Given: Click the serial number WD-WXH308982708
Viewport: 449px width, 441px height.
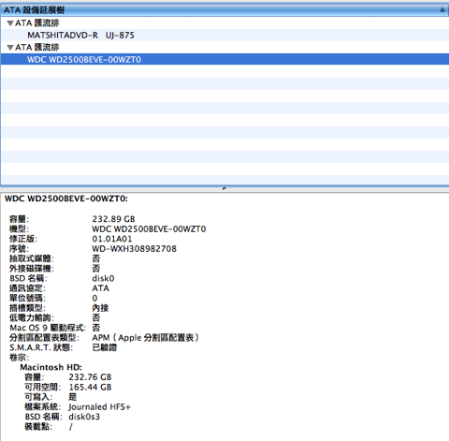Looking at the screenshot, I should pyautogui.click(x=134, y=249).
